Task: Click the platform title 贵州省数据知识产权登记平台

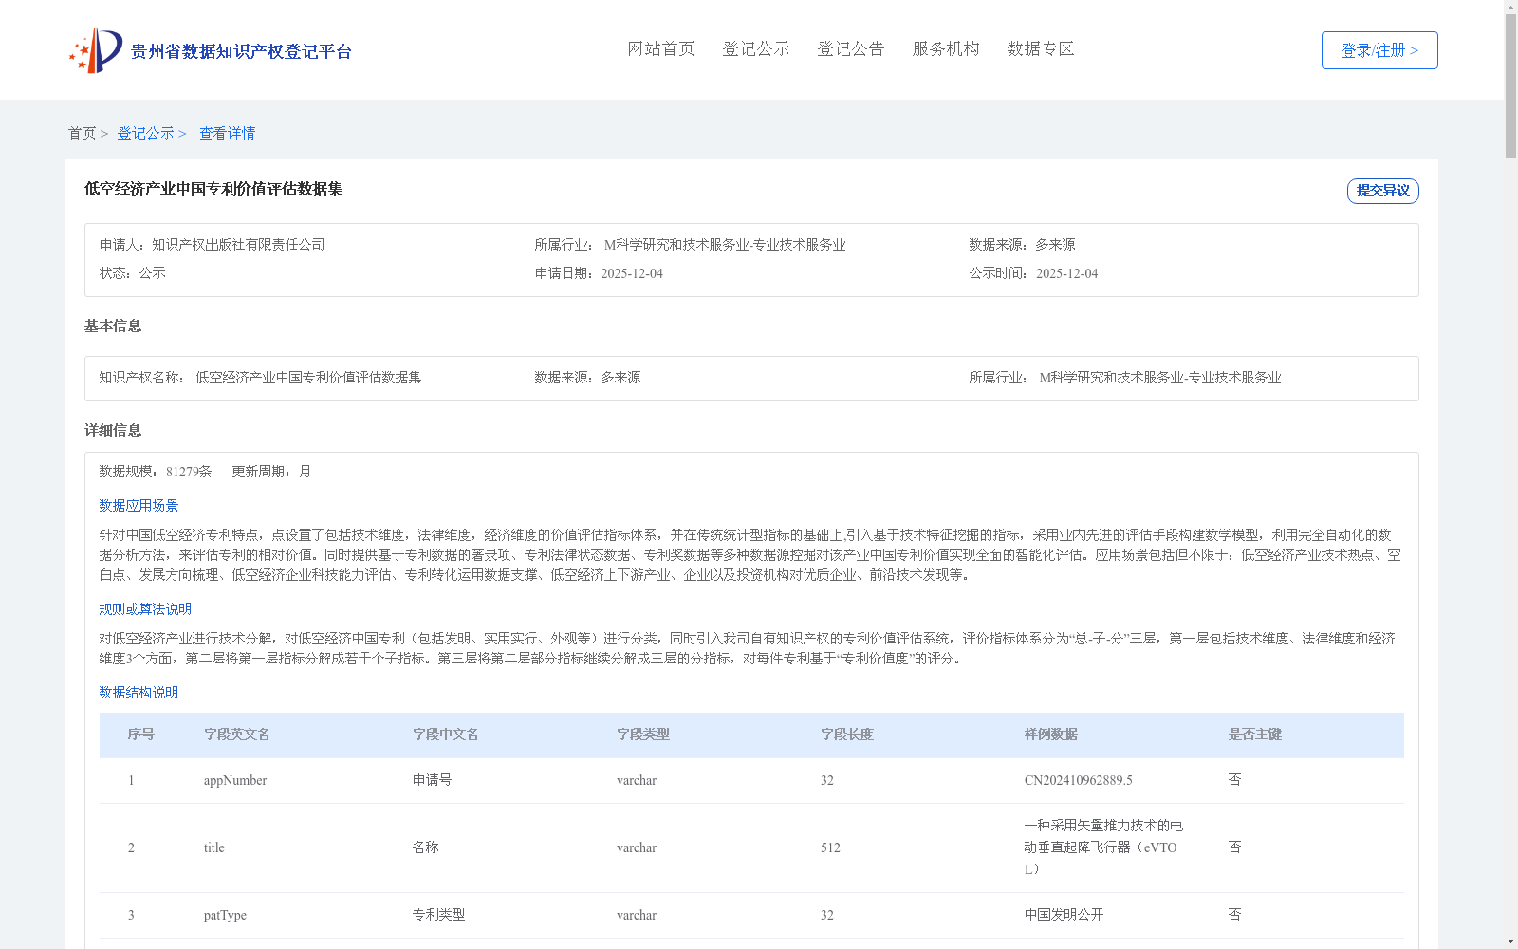Action: pos(241,51)
